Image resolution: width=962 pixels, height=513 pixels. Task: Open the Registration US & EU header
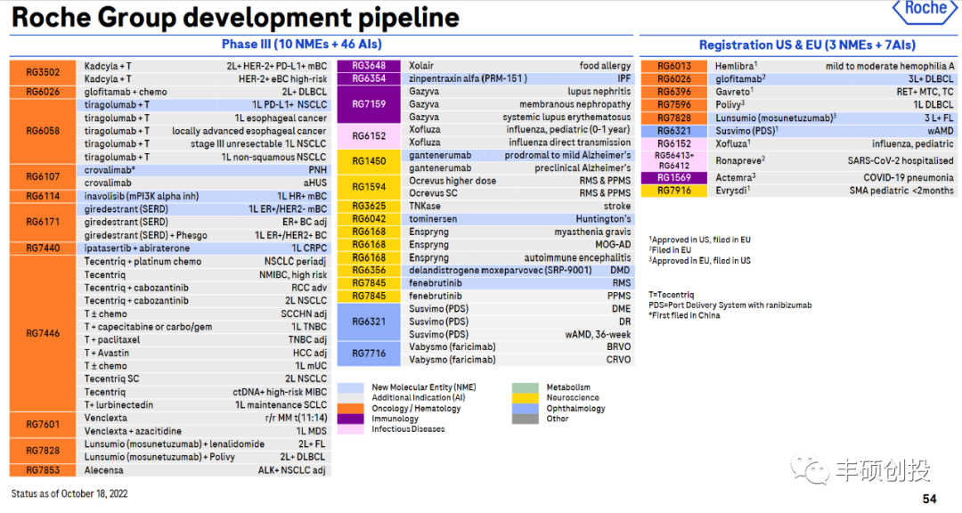(806, 45)
